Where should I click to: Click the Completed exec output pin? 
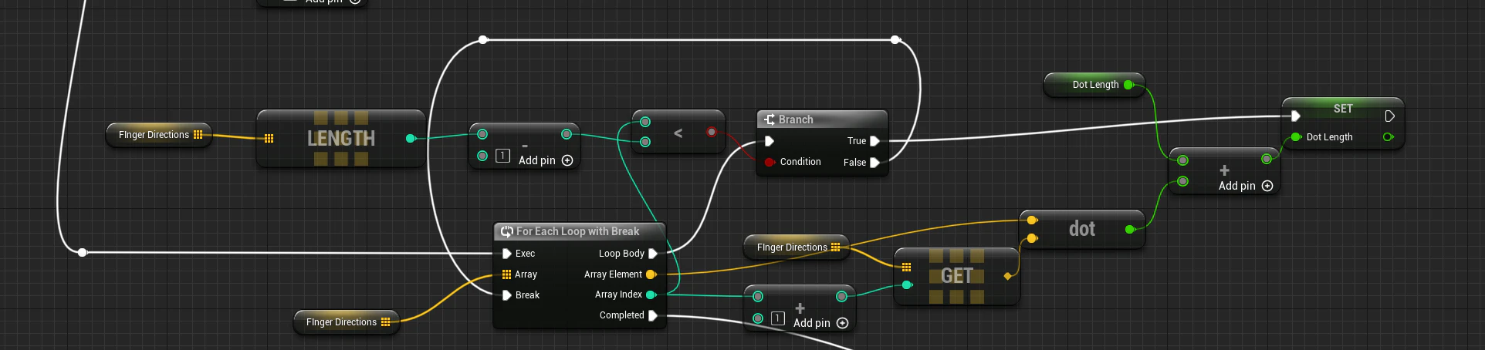click(653, 315)
